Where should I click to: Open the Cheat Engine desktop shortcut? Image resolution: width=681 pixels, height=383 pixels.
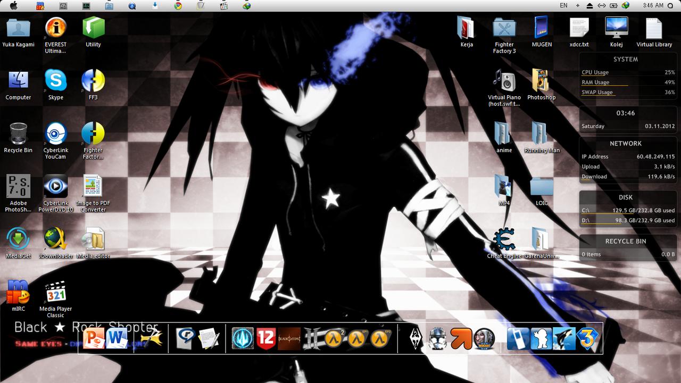504,240
